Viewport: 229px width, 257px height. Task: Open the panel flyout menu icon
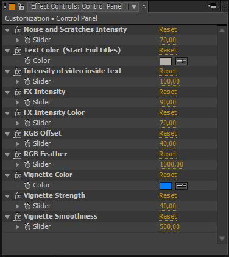tap(212, 6)
